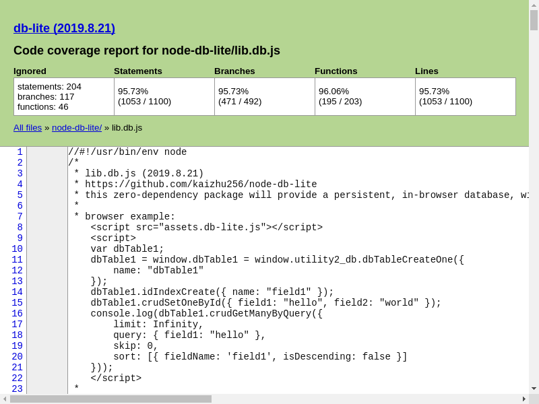Viewport: 539px width, 404px height.
Task: Click the Branches (471 / 492) cell
Action: tap(265, 96)
